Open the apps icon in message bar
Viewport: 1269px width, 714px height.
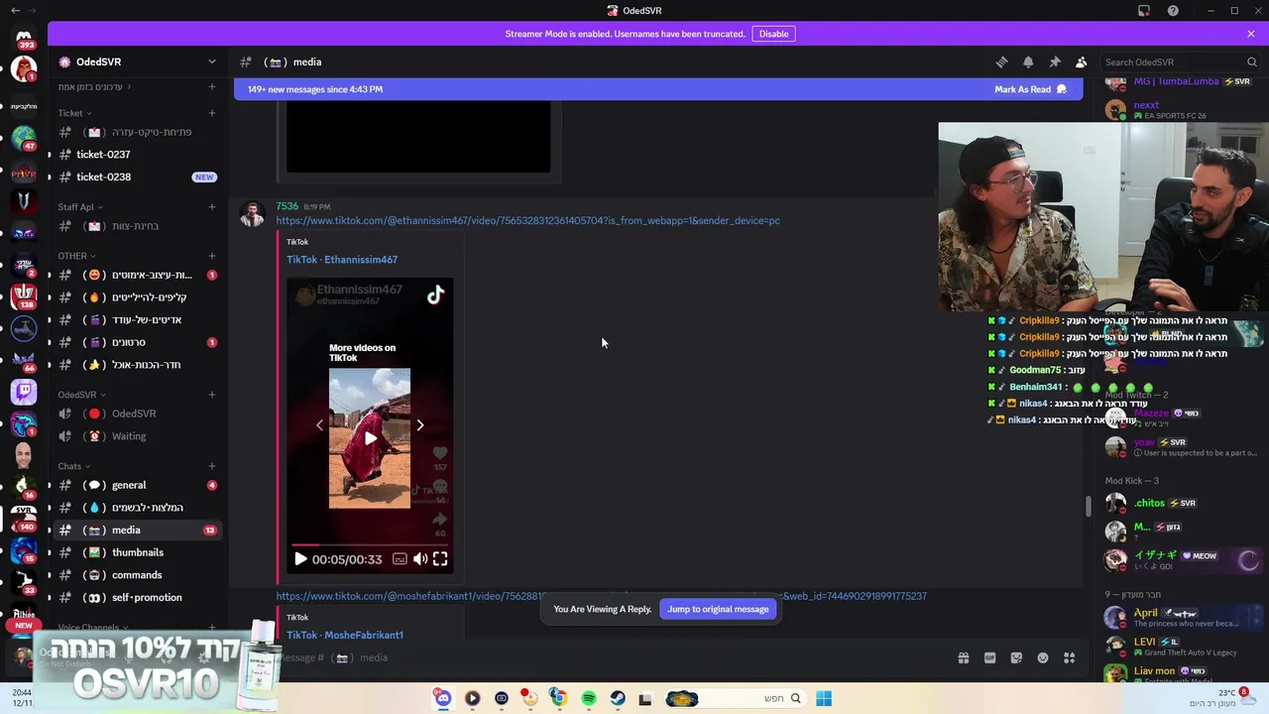coord(1070,657)
